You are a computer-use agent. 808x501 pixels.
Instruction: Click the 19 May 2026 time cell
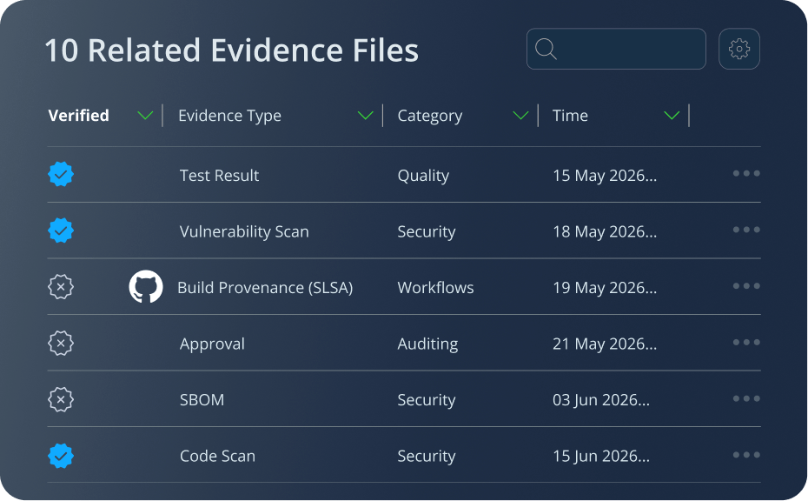pyautogui.click(x=605, y=288)
